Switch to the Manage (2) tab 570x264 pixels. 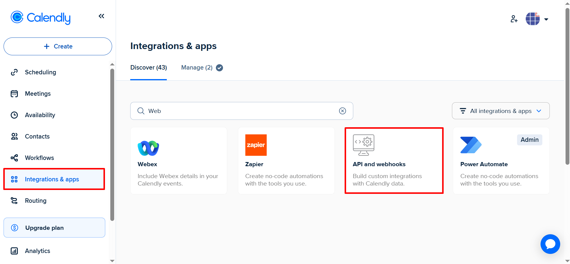197,67
